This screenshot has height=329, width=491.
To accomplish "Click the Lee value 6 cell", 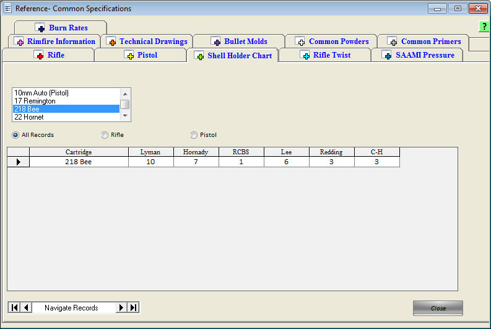I will click(x=286, y=162).
